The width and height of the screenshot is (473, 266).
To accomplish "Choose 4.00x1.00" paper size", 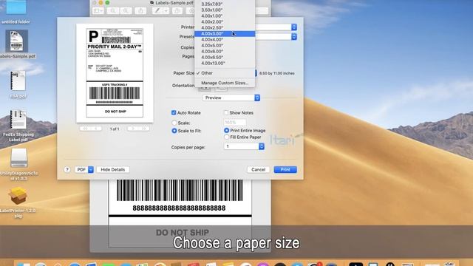I will tap(225, 16).
